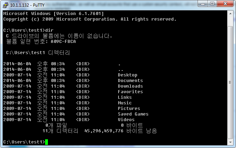Click the last C:\Users\test1> prompt
Image resolution: width=236 pixels, height=148 pixels.
tap(24, 142)
